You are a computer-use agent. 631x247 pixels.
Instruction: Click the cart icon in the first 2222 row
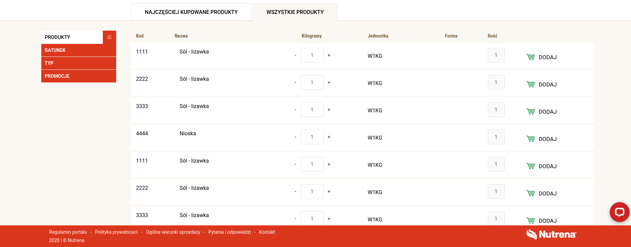pyautogui.click(x=530, y=84)
